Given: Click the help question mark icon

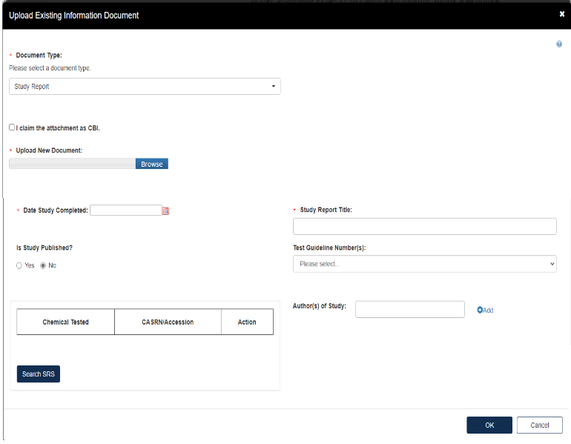Looking at the screenshot, I should [558, 44].
